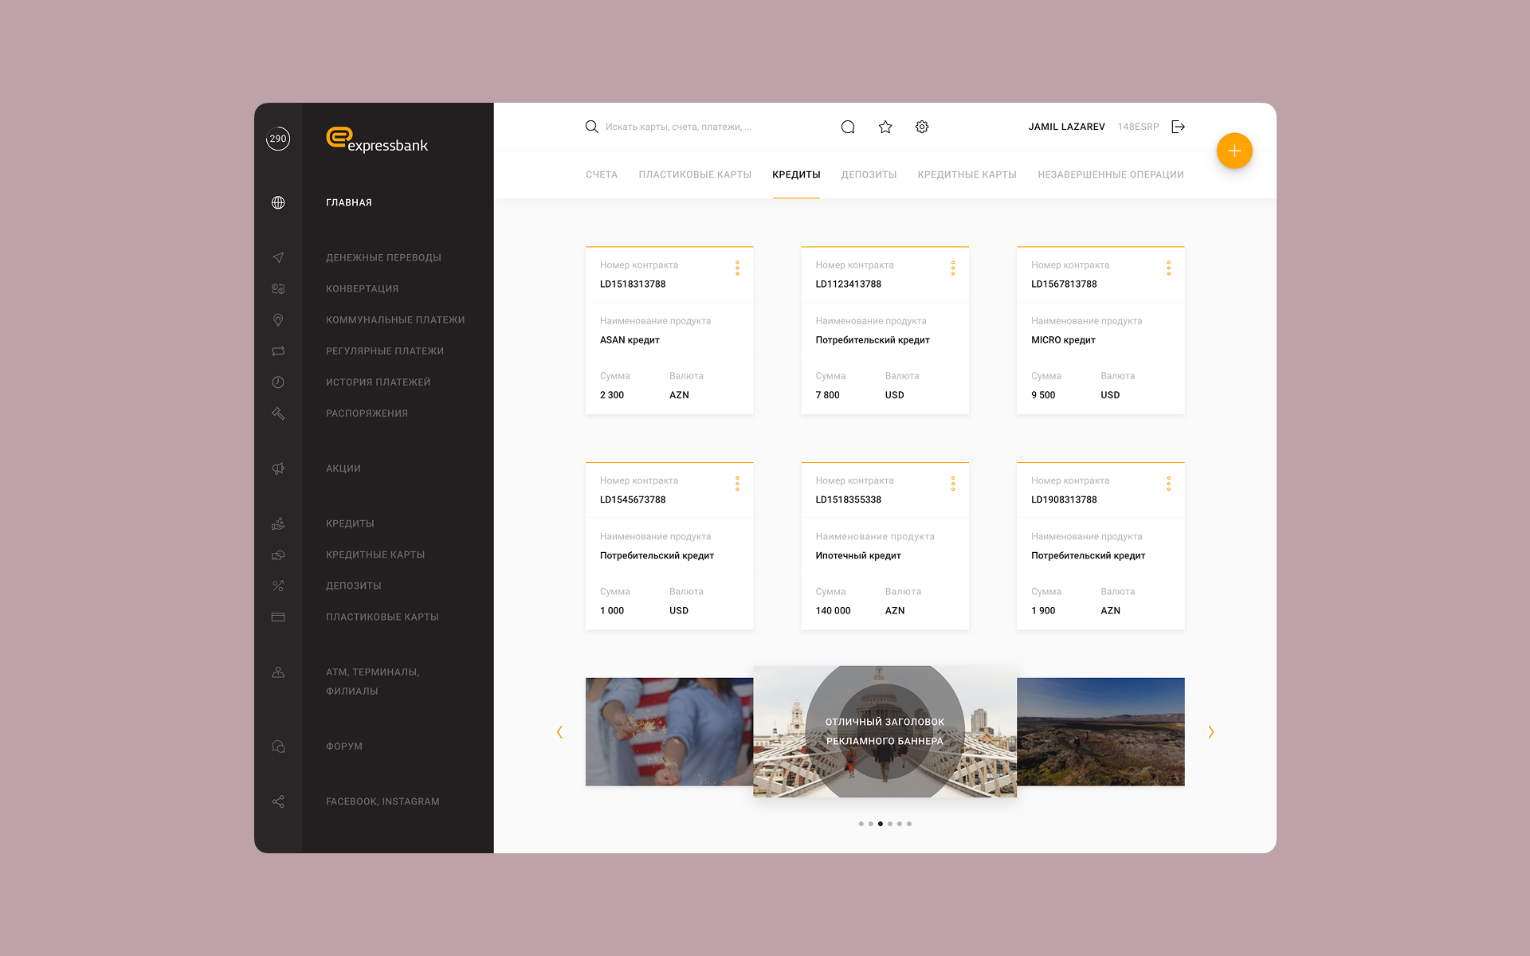
Task: Click the payment history clock icon
Action: click(x=278, y=382)
